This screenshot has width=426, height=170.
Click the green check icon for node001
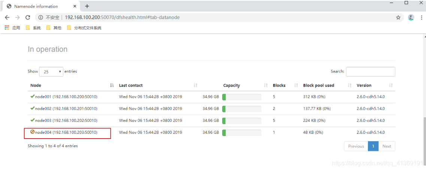(33, 96)
